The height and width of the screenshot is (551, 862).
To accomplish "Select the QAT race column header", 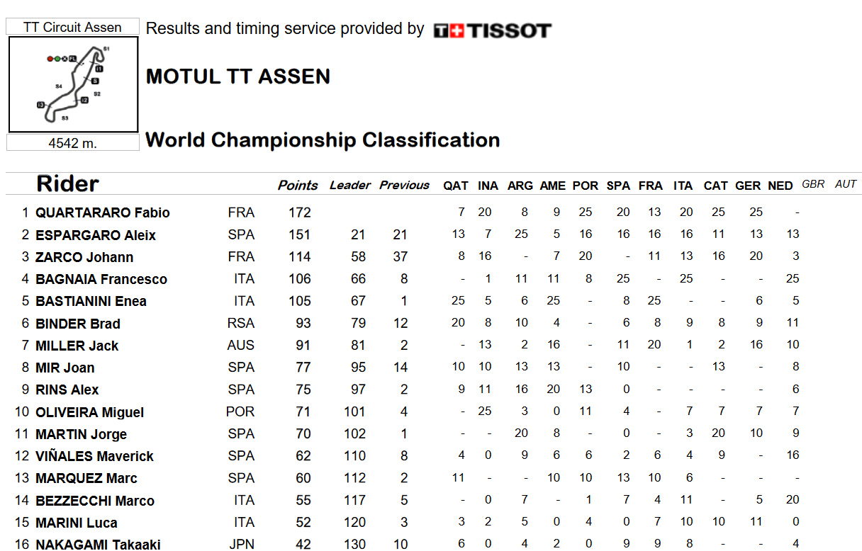I will [456, 186].
